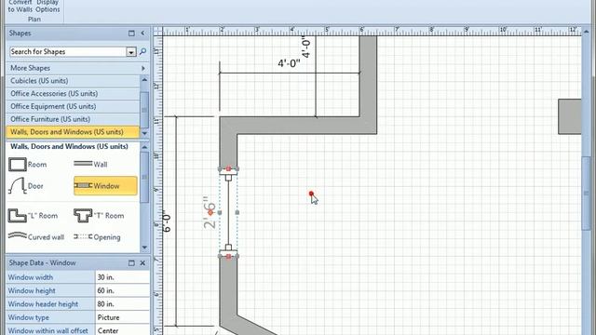Image resolution: width=596 pixels, height=335 pixels.
Task: Click in the Search for Shapes field
Action: coord(68,52)
